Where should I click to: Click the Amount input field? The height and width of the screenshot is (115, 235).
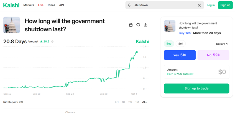pos(196,72)
